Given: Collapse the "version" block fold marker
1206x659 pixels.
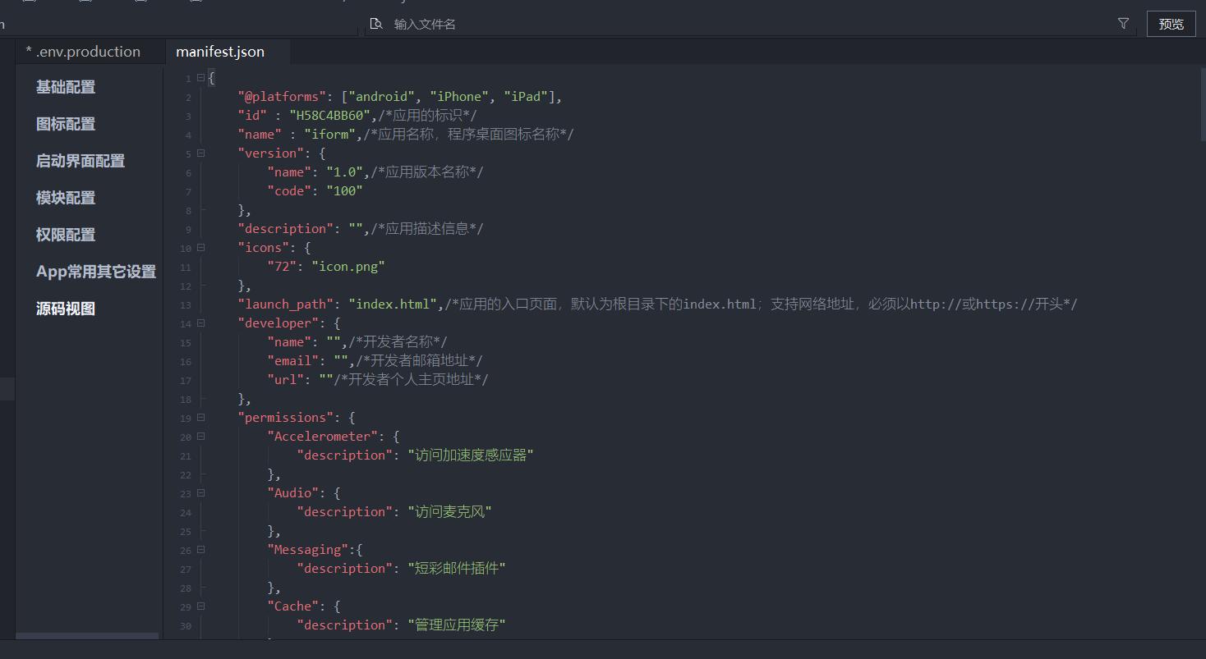Looking at the screenshot, I should (x=200, y=153).
